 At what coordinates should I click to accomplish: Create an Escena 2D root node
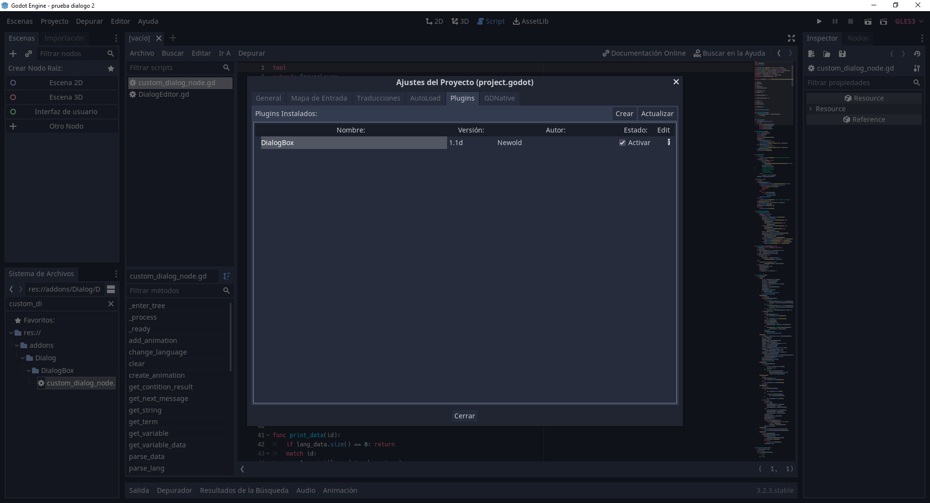62,83
